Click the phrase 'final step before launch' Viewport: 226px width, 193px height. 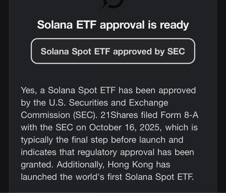(136, 140)
